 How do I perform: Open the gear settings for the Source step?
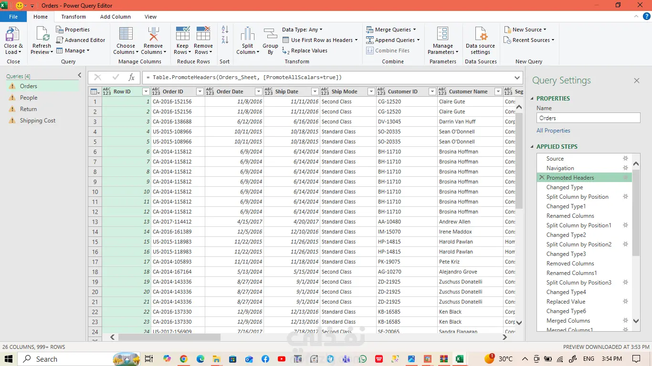pyautogui.click(x=625, y=159)
